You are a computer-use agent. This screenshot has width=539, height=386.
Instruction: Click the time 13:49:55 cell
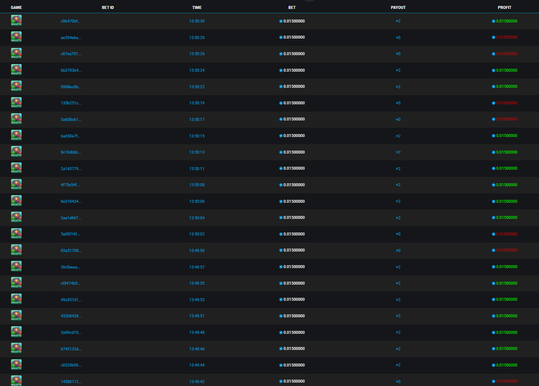[197, 283]
